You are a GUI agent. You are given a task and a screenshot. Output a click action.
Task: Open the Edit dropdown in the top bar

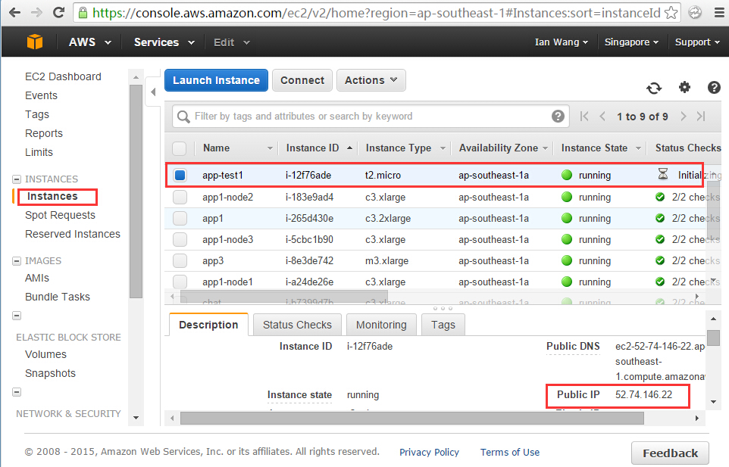(x=232, y=42)
